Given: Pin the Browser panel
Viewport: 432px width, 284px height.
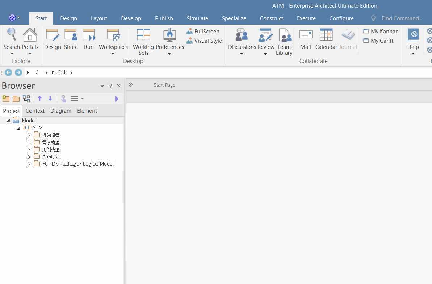Looking at the screenshot, I should 110,86.
